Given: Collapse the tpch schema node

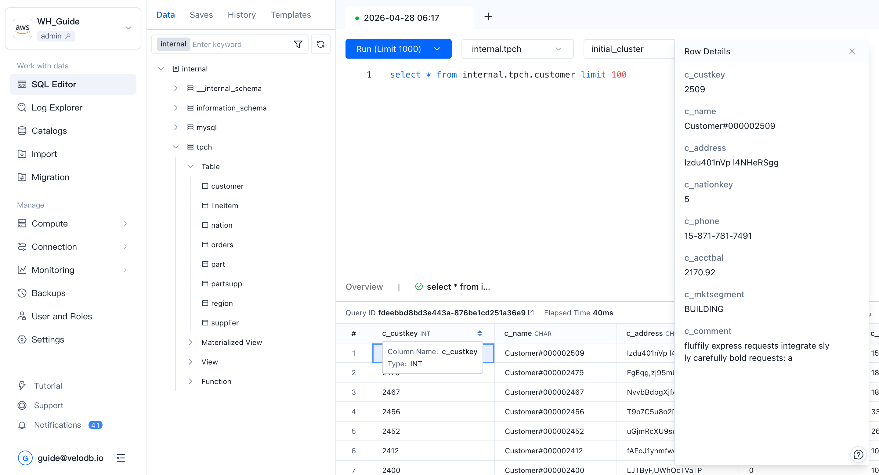Looking at the screenshot, I should click(176, 147).
